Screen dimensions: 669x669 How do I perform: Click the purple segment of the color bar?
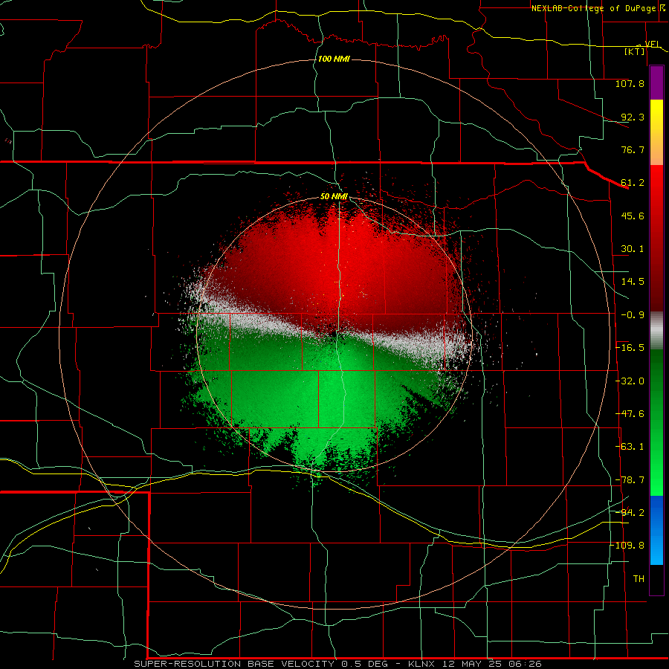(656, 83)
